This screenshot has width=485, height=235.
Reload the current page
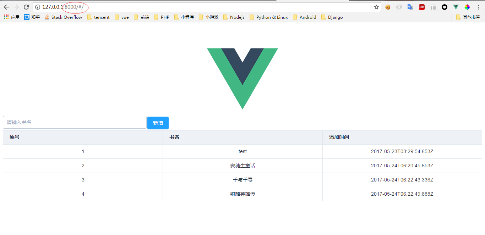(26, 7)
